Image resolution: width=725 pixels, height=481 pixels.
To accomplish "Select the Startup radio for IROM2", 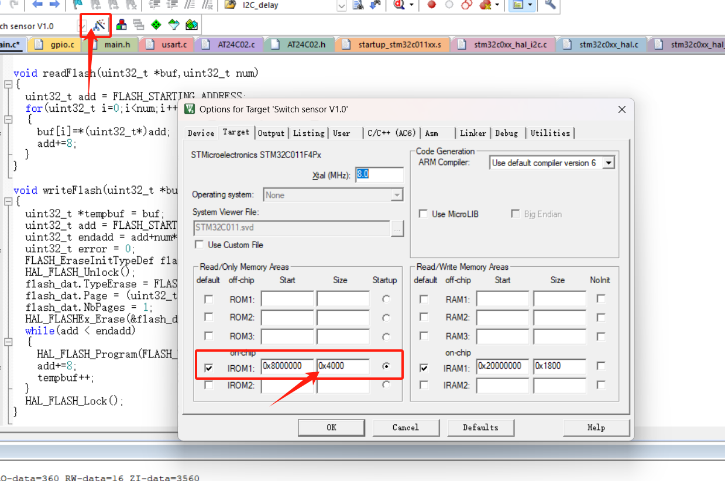I will [x=386, y=386].
